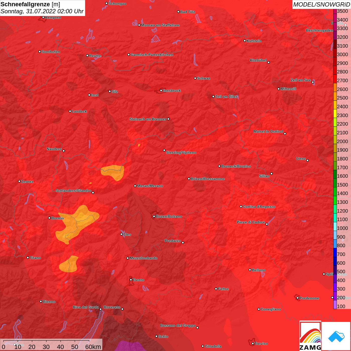Click the "Bad Tölz" label

point(188,12)
